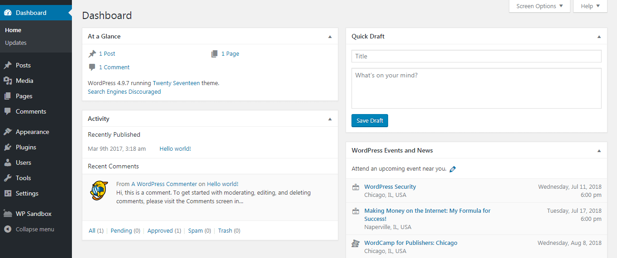The height and width of the screenshot is (258, 617).
Task: Open the Media menu
Action: pos(36,81)
